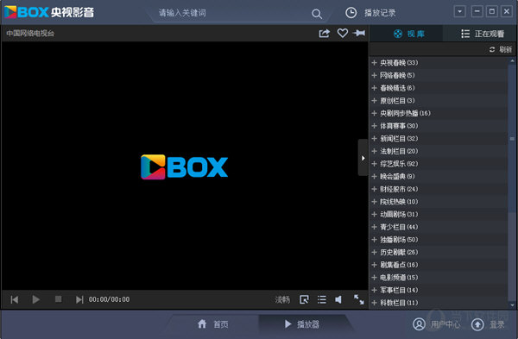
Task: Select the 动画剧场 (31) row
Action: [439, 214]
